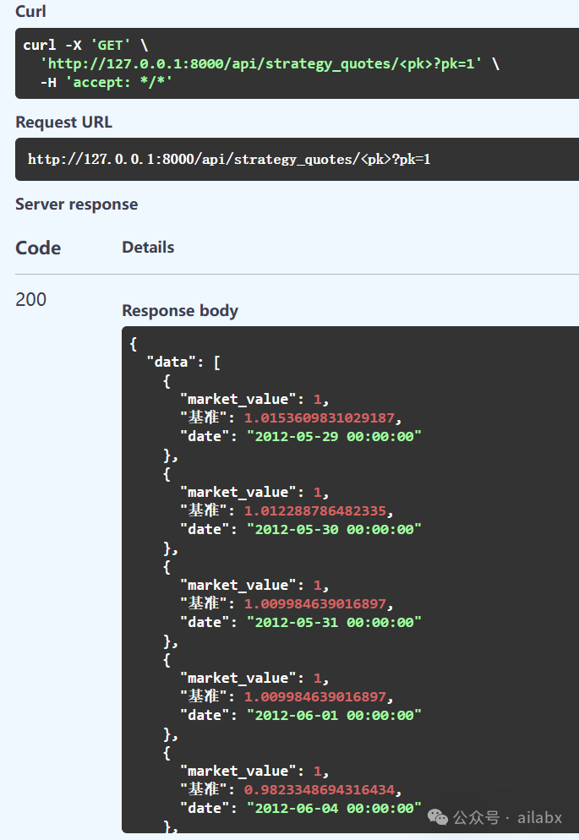This screenshot has height=840, width=579.
Task: Click the WeChat logo icon in watermark
Action: pyautogui.click(x=438, y=816)
